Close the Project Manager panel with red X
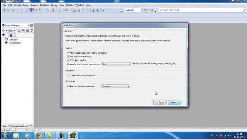This screenshot has width=247, height=139. click(32, 25)
